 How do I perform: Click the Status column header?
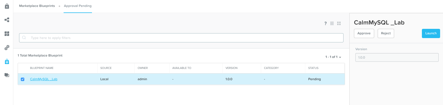coord(313,68)
